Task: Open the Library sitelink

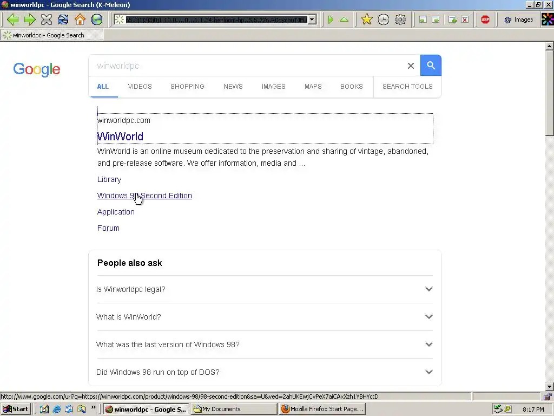Action: pos(109,180)
